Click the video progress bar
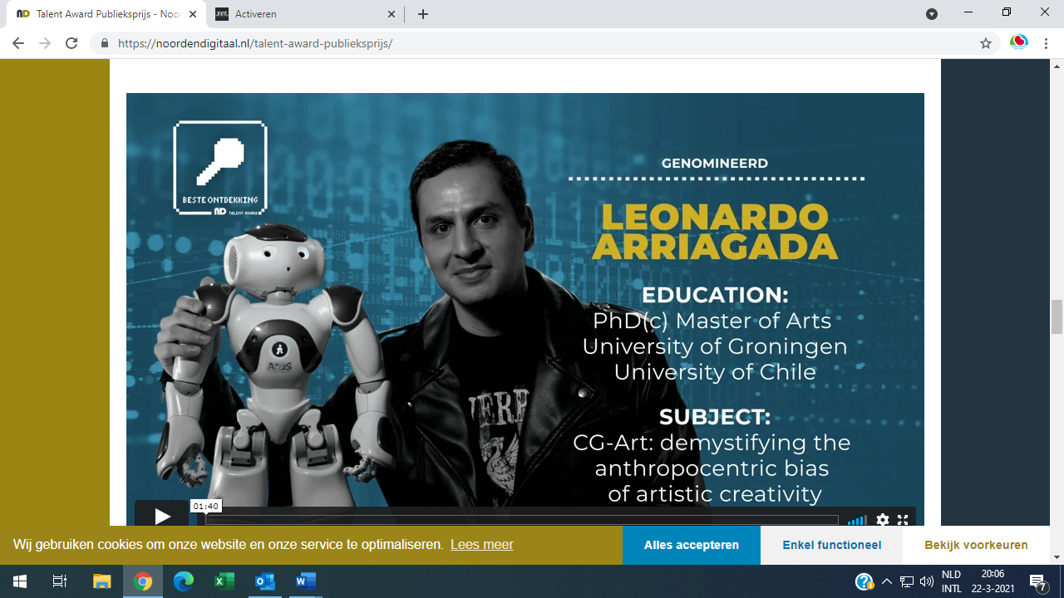This screenshot has width=1064, height=598. [x=522, y=520]
